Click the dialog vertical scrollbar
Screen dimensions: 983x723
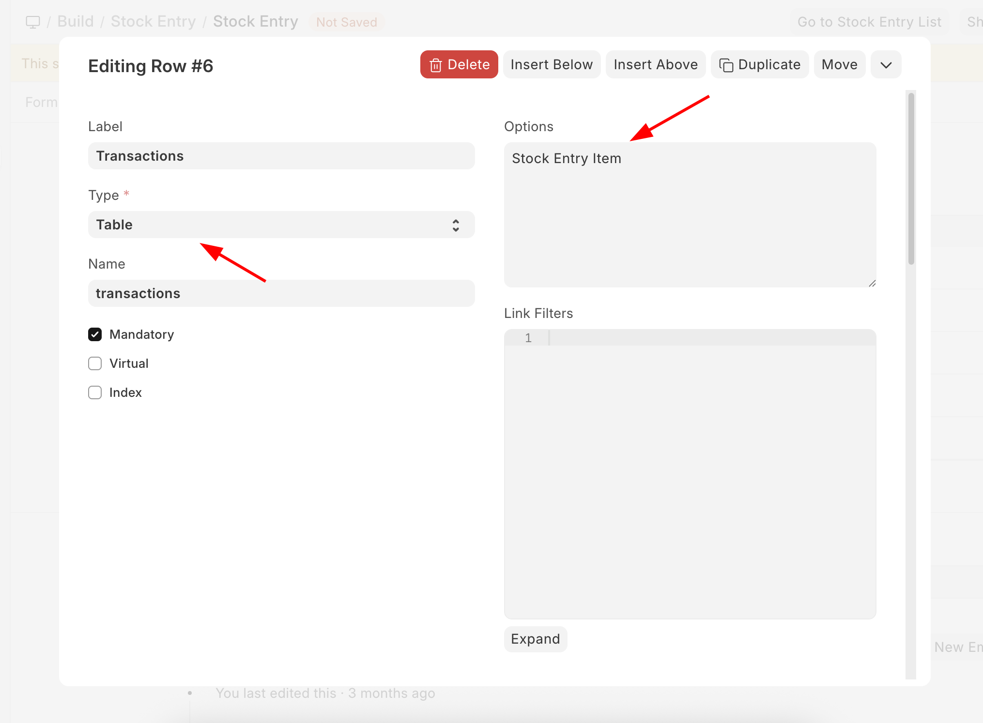911,179
